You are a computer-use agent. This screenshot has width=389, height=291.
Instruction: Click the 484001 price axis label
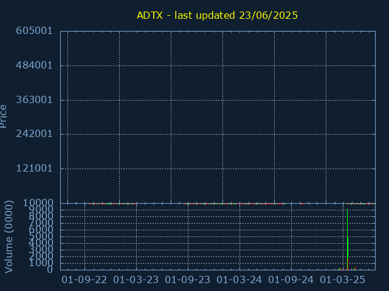coord(34,65)
